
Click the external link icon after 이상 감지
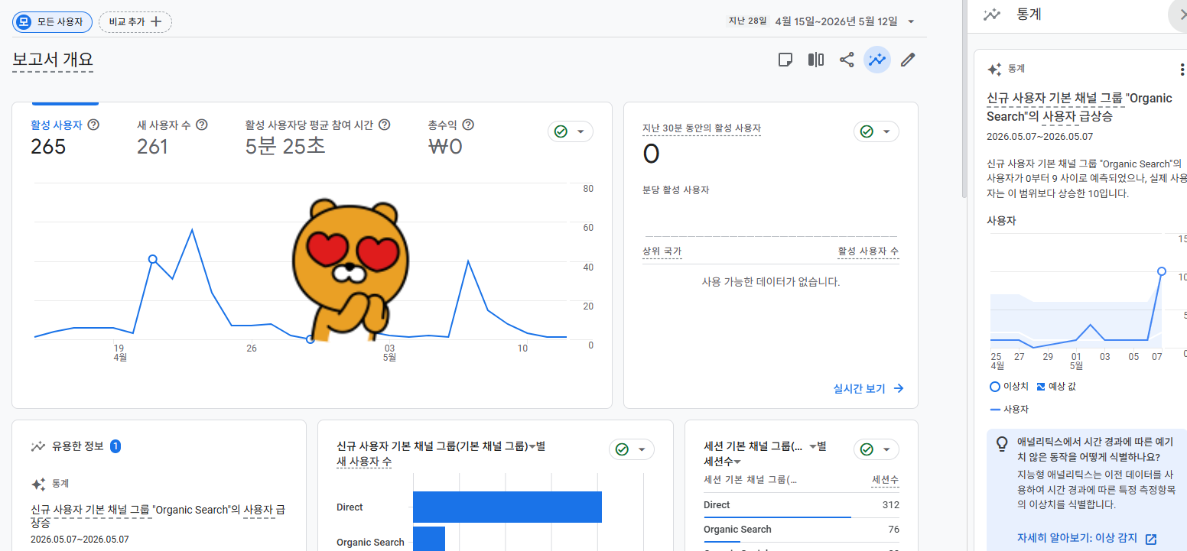click(1151, 539)
